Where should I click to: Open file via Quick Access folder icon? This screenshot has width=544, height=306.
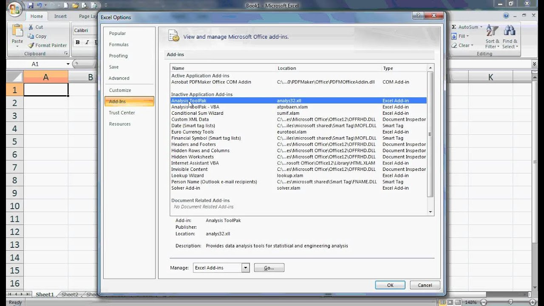click(x=76, y=6)
